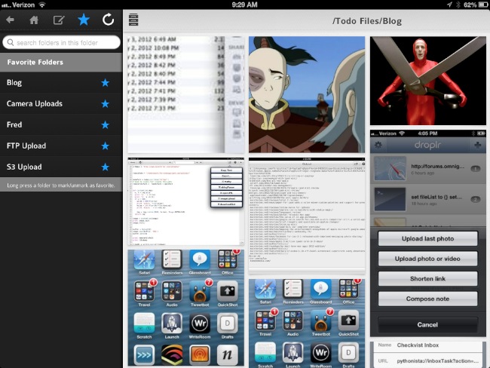Unfavorite Blog using its star
Viewport: 490px width, 368px height.
point(106,82)
